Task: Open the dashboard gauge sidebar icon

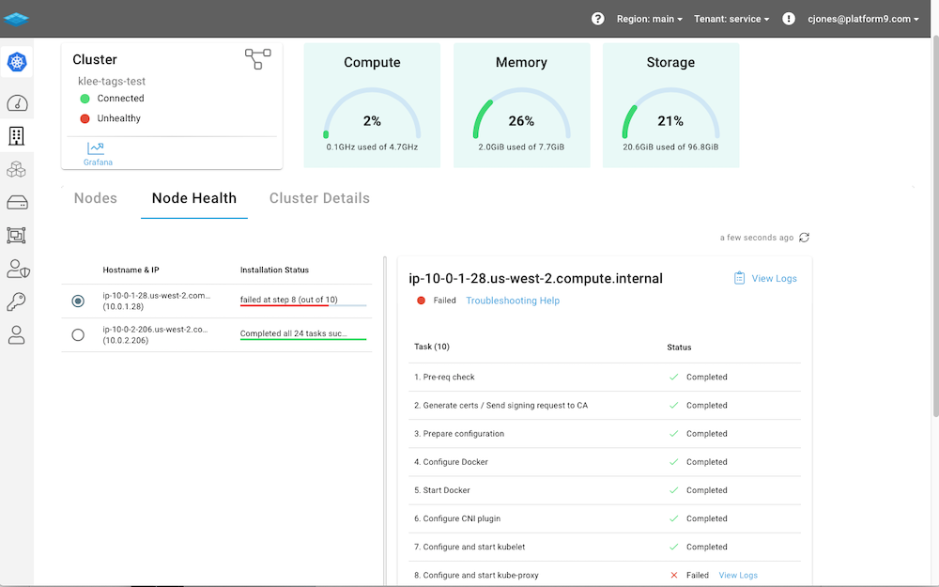Action: pos(17,103)
